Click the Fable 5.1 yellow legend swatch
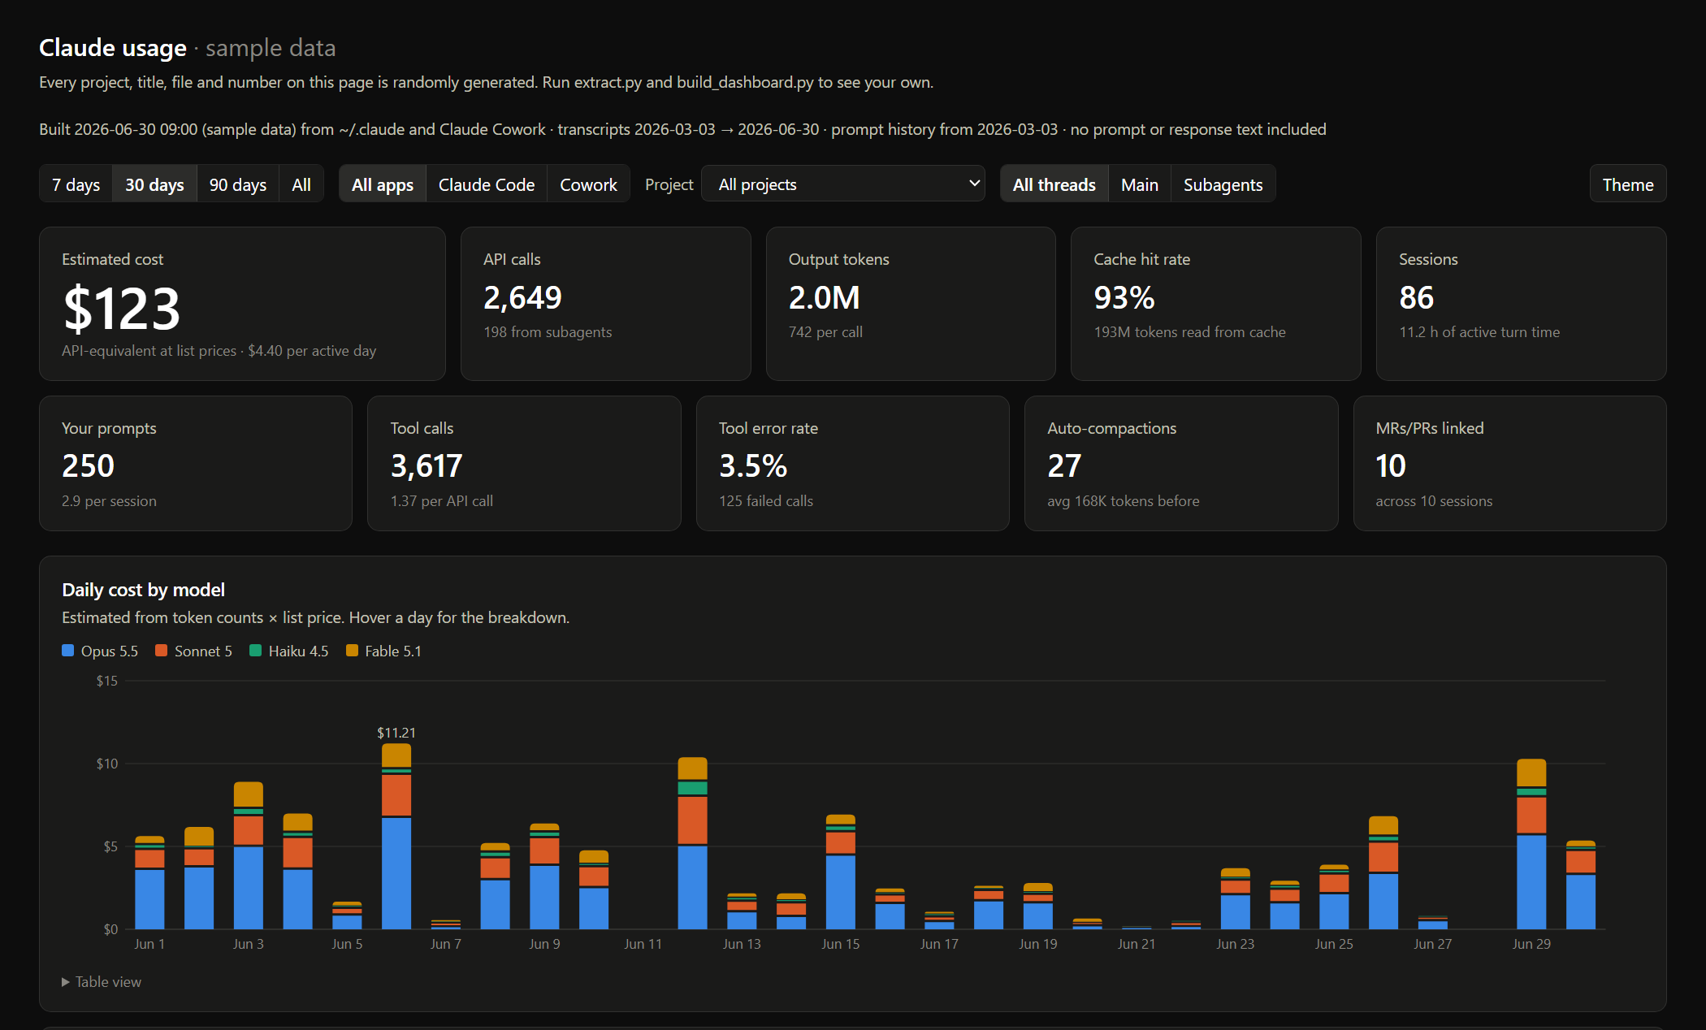1706x1030 pixels. click(352, 651)
